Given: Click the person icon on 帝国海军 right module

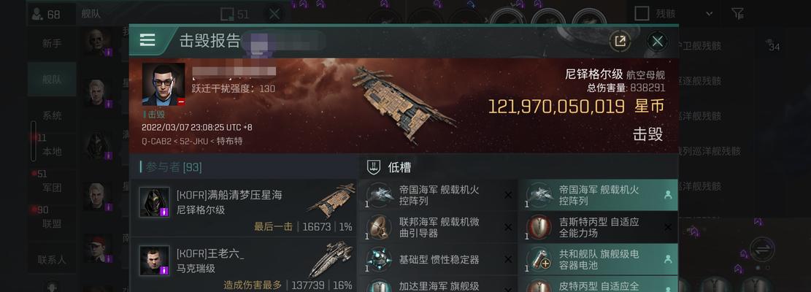Looking at the screenshot, I should (x=667, y=195).
